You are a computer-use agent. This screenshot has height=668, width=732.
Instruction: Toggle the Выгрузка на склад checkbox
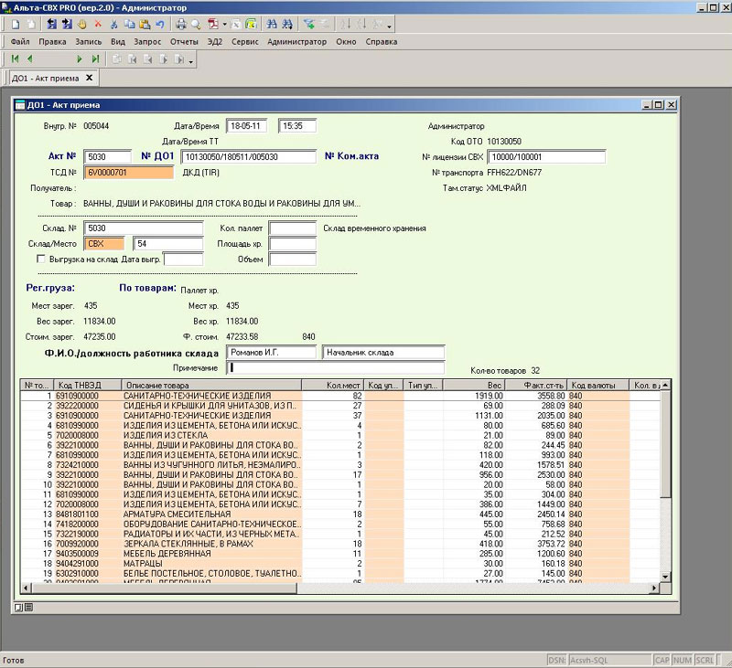(41, 259)
